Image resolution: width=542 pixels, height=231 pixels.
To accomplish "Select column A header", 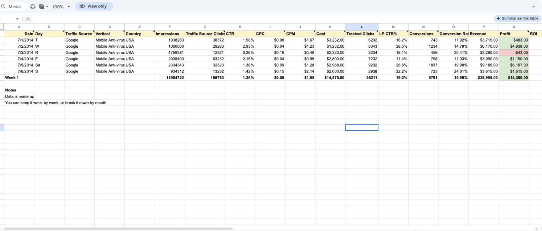I will point(19,27).
